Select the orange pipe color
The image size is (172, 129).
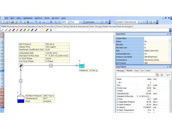17,30
